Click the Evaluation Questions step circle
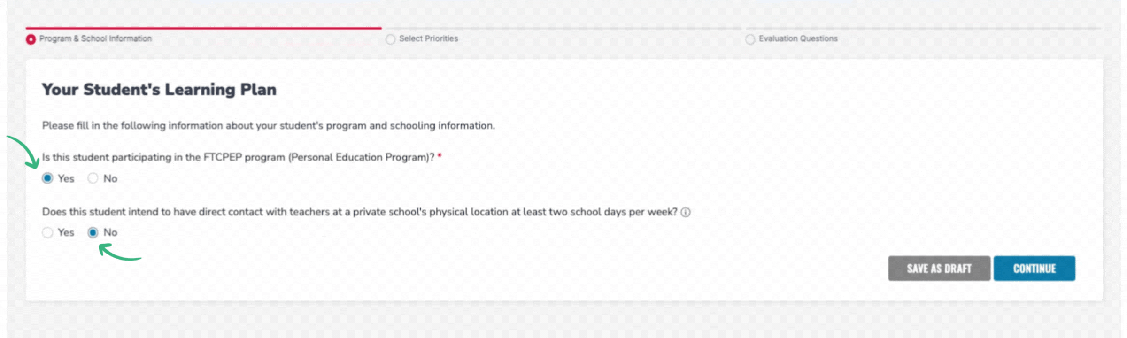The width and height of the screenshot is (1127, 338). pyautogui.click(x=750, y=39)
